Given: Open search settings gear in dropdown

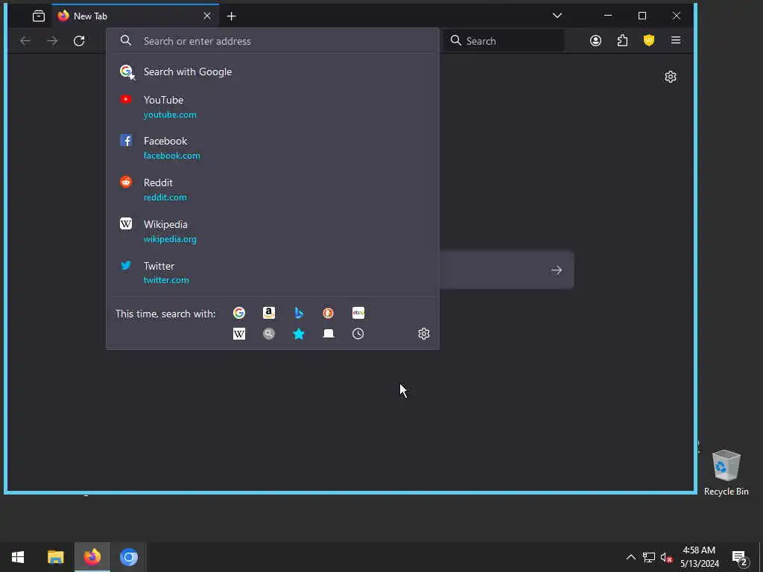Looking at the screenshot, I should [x=424, y=334].
